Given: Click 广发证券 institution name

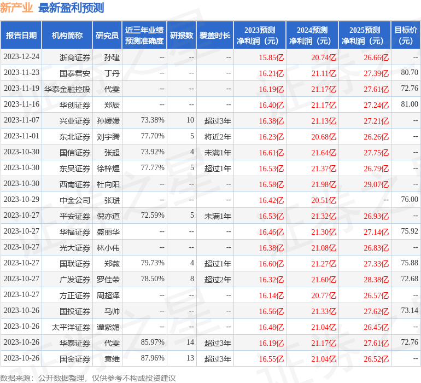Looking at the screenshot, I should pos(75,280).
